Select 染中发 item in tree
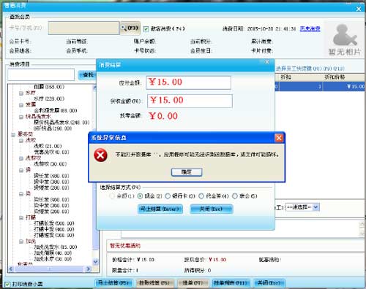The image size is (366, 289). pos(51,205)
